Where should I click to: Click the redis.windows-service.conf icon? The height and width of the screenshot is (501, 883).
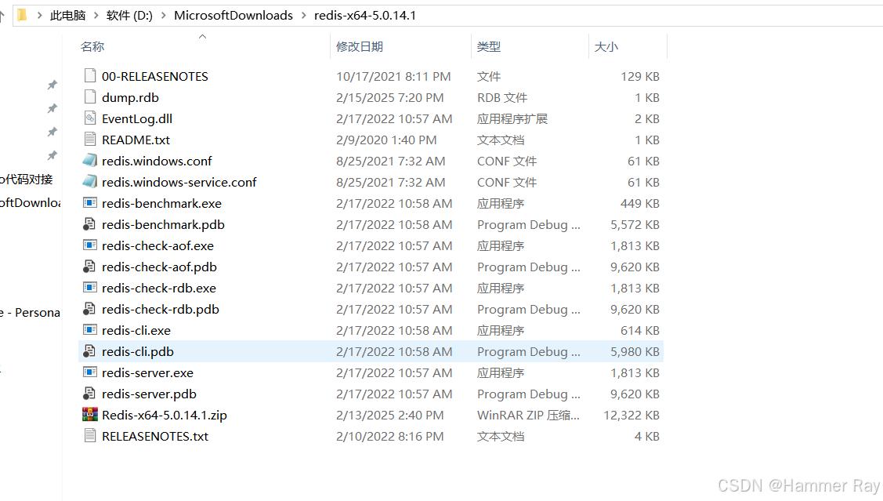coord(90,181)
